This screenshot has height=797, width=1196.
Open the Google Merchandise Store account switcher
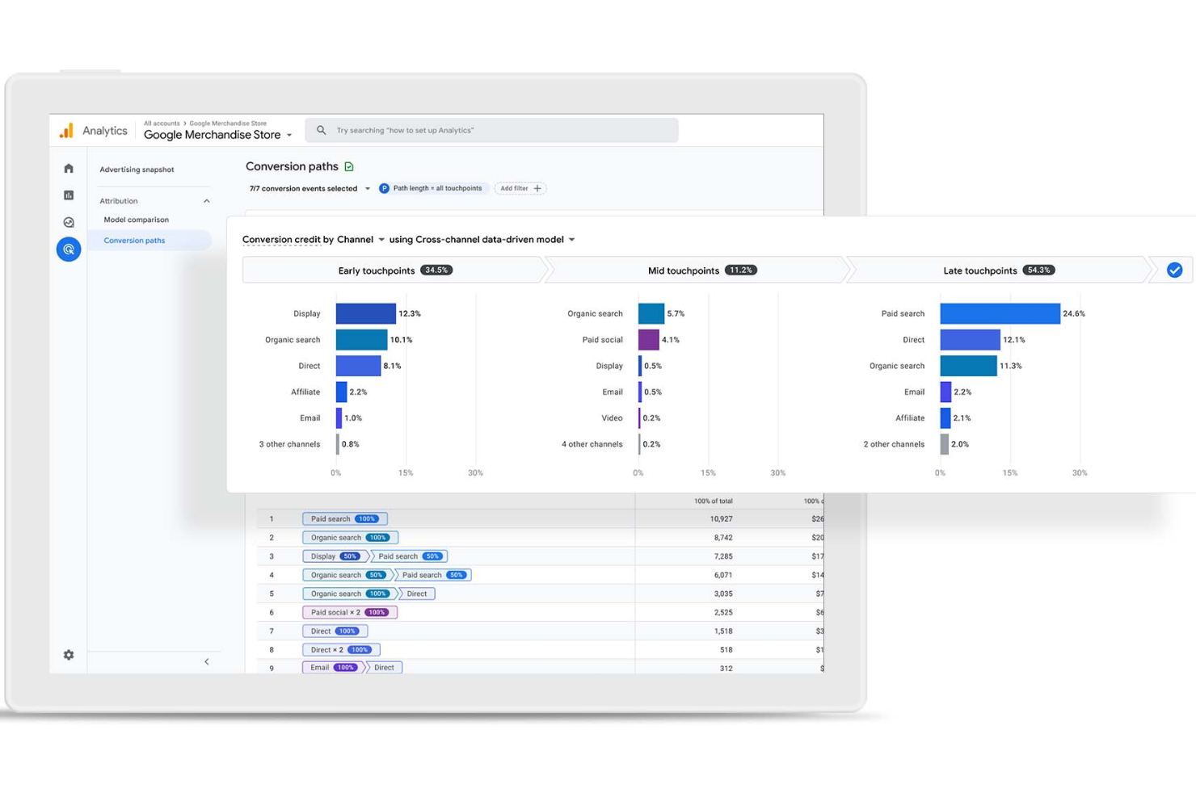[217, 134]
